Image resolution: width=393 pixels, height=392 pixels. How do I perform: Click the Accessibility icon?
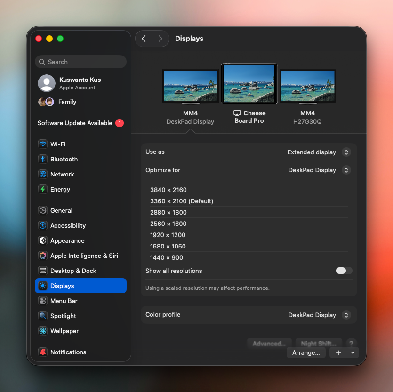[x=43, y=225]
